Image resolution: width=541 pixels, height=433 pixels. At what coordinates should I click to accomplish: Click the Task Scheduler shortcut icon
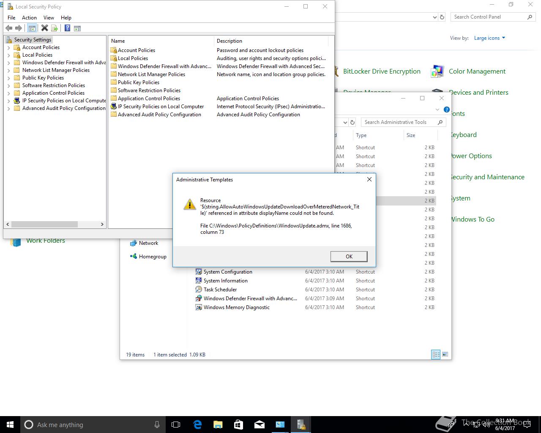tap(199, 290)
